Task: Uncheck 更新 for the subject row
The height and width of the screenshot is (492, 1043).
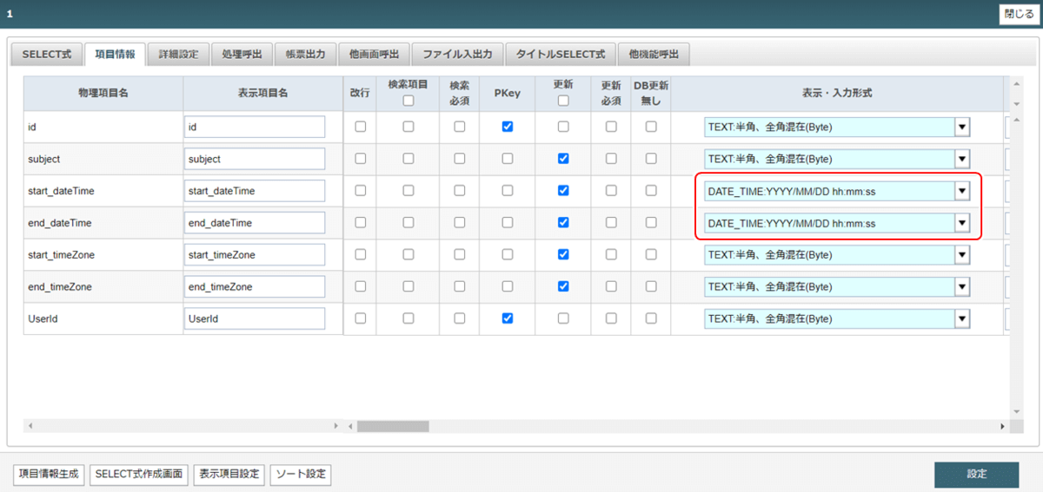Action: click(x=563, y=159)
